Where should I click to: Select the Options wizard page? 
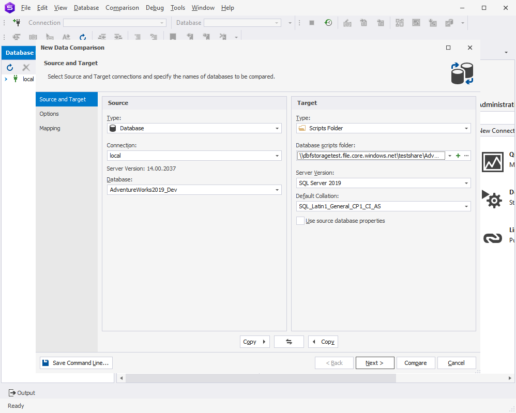[x=67, y=114]
